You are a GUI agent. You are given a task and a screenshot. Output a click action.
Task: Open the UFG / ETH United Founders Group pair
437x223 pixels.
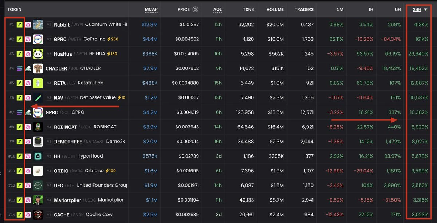click(90, 185)
